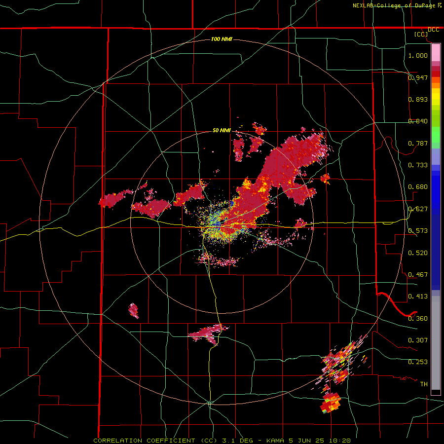Click the 0.307 legend value
The width and height of the screenshot is (444, 444).
coord(418,340)
